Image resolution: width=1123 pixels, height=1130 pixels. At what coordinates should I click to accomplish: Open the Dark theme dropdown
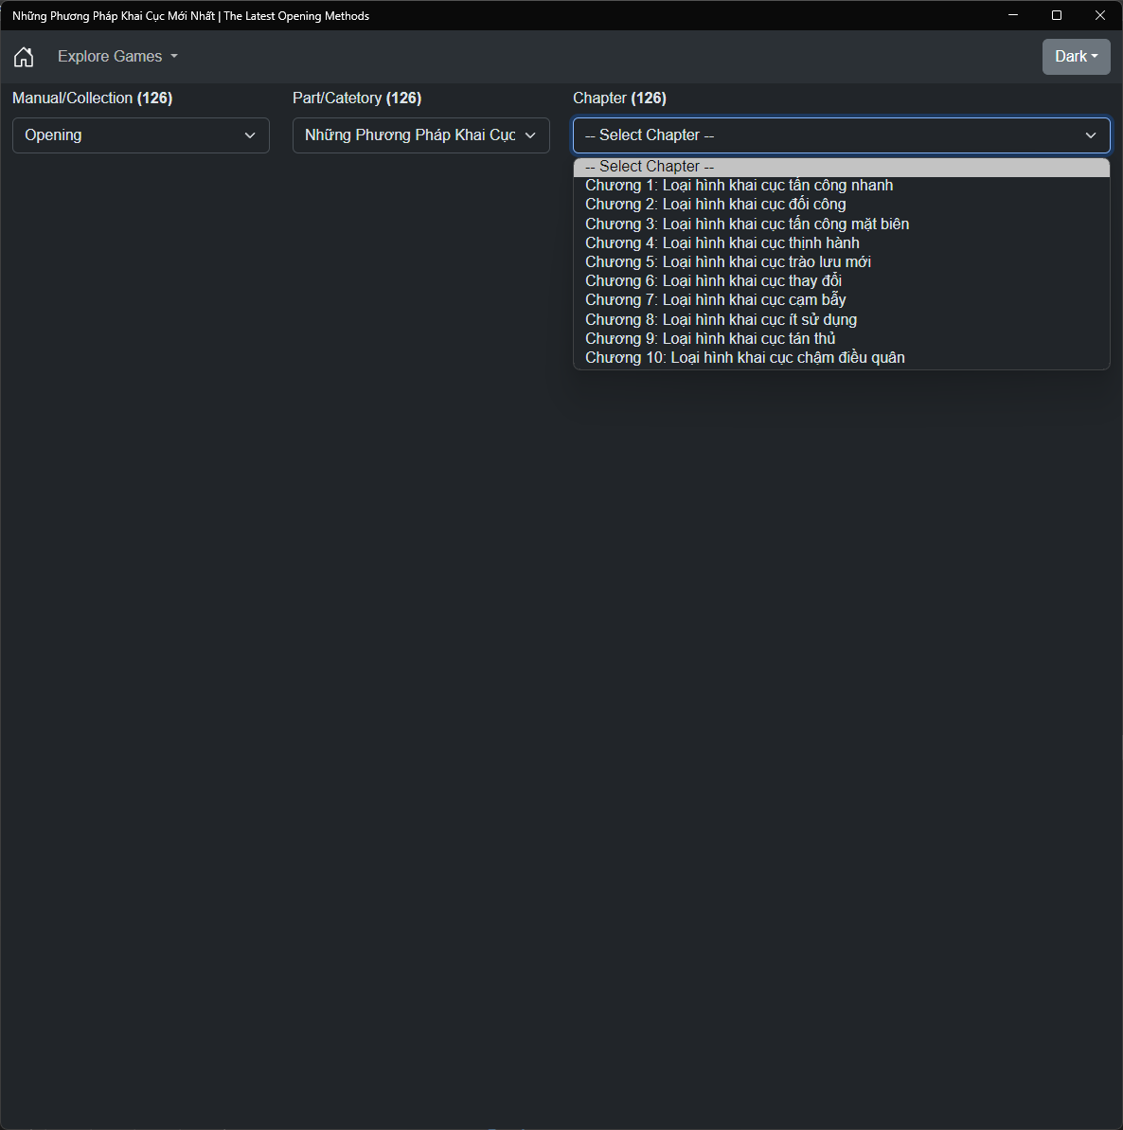point(1076,57)
